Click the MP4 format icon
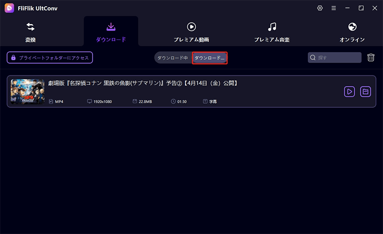Viewport: 383px width, 234px height. (52, 102)
